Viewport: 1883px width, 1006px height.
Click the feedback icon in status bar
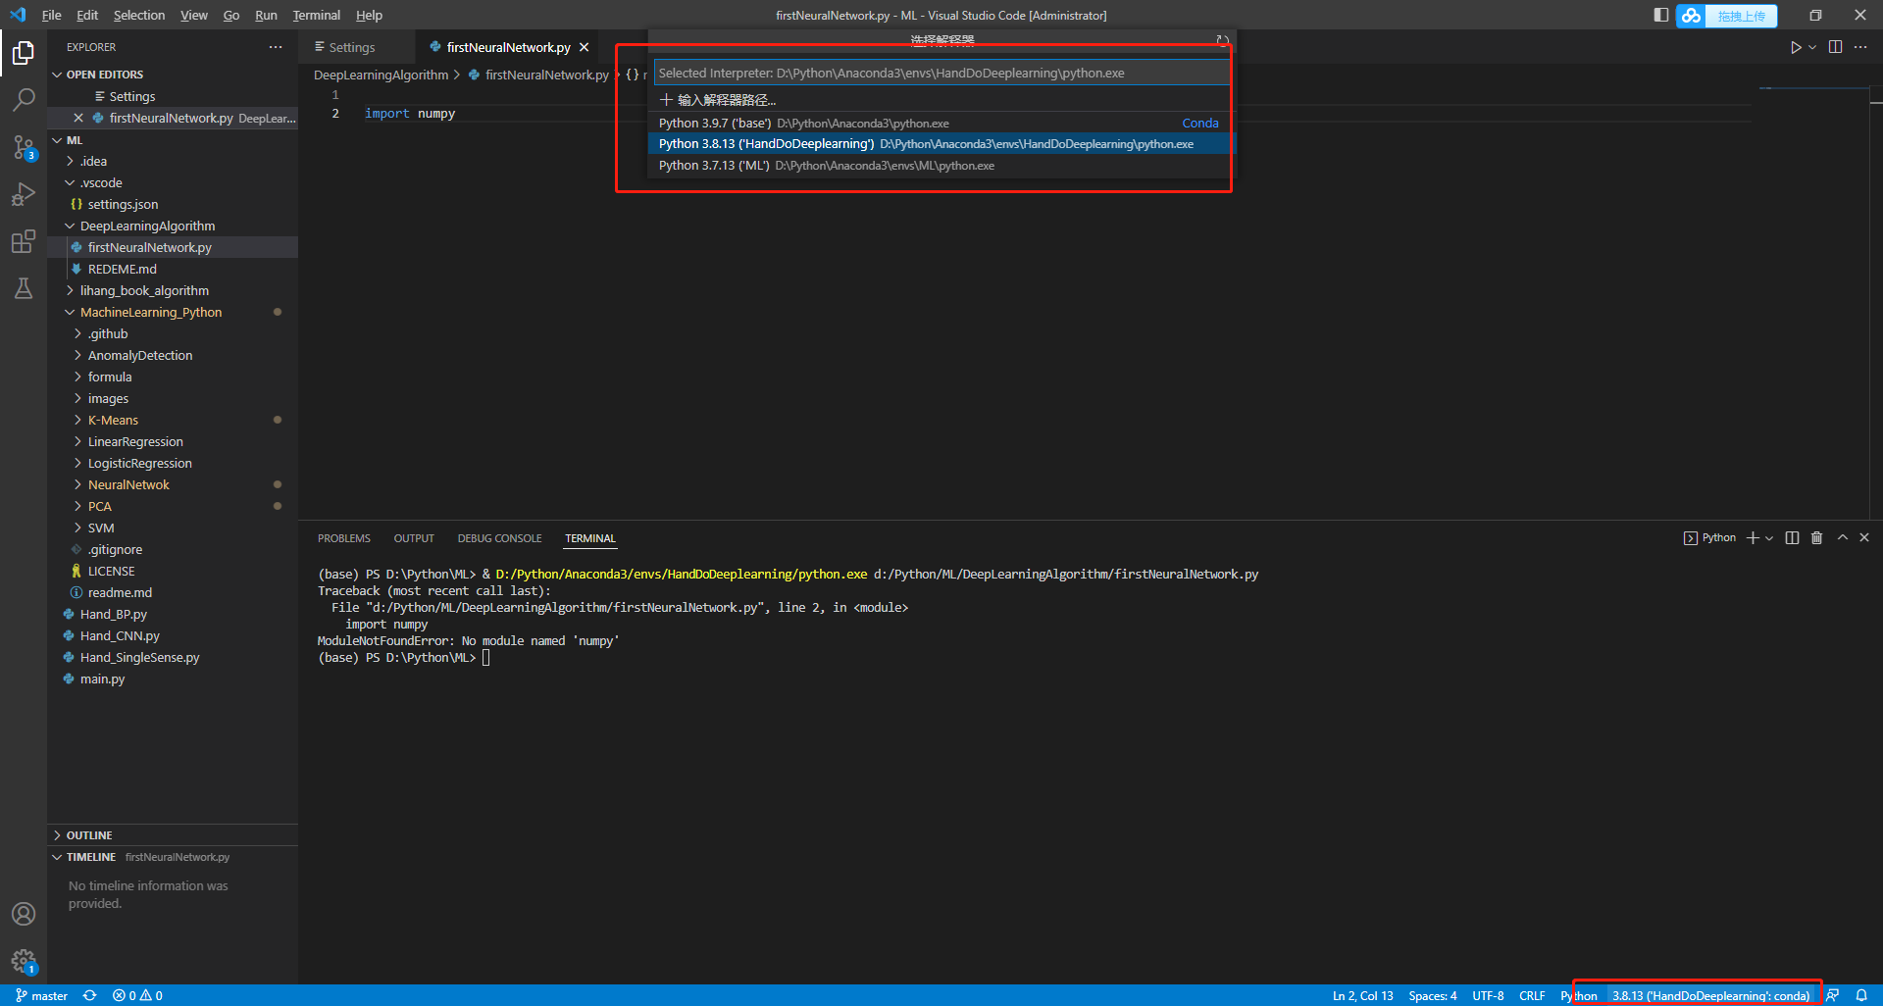coord(1832,995)
